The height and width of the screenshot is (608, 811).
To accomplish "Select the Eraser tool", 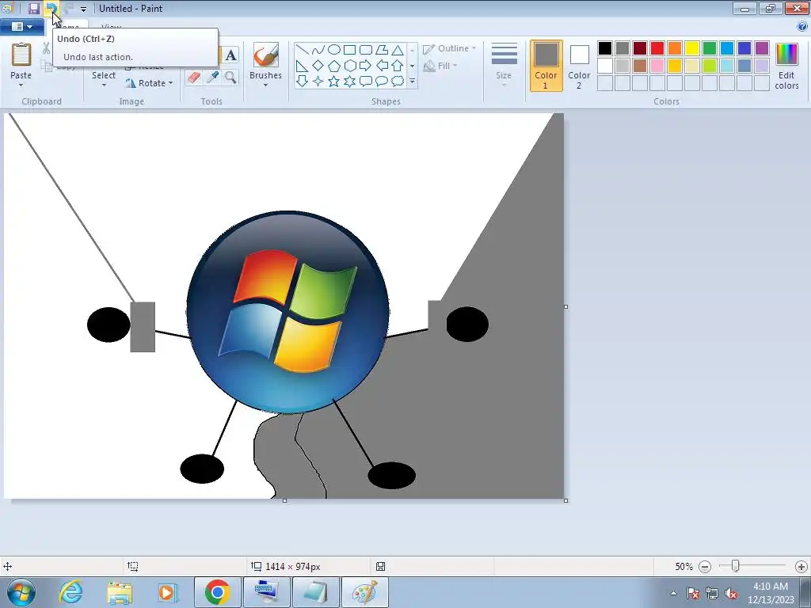I will point(194,78).
